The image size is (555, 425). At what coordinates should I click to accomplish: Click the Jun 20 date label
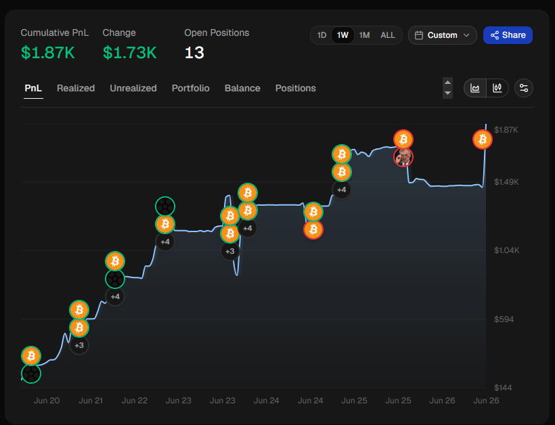(x=47, y=401)
